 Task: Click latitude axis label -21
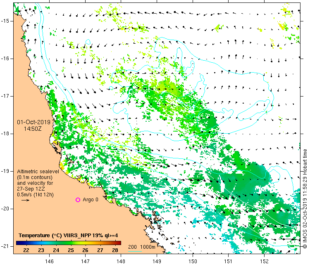[x=5, y=246]
